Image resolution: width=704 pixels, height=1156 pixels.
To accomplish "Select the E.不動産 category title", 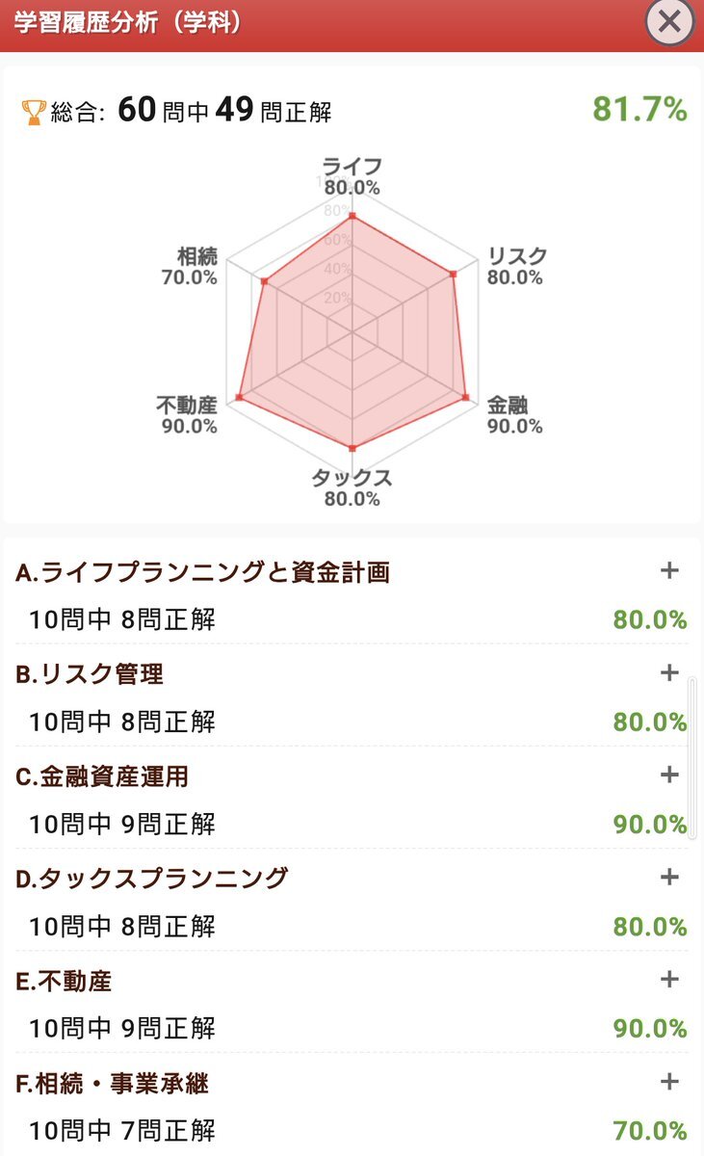I will [x=64, y=982].
